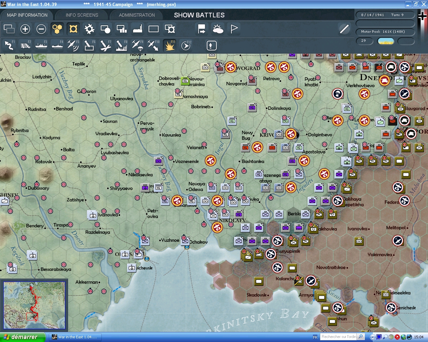The width and height of the screenshot is (428, 342).
Task: Open the démarrer Start menu
Action: tap(22, 337)
